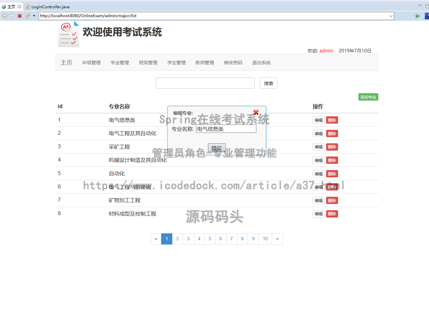The width and height of the screenshot is (429, 320).
Task: Open the 班级管理 menu item
Action: [x=148, y=63]
